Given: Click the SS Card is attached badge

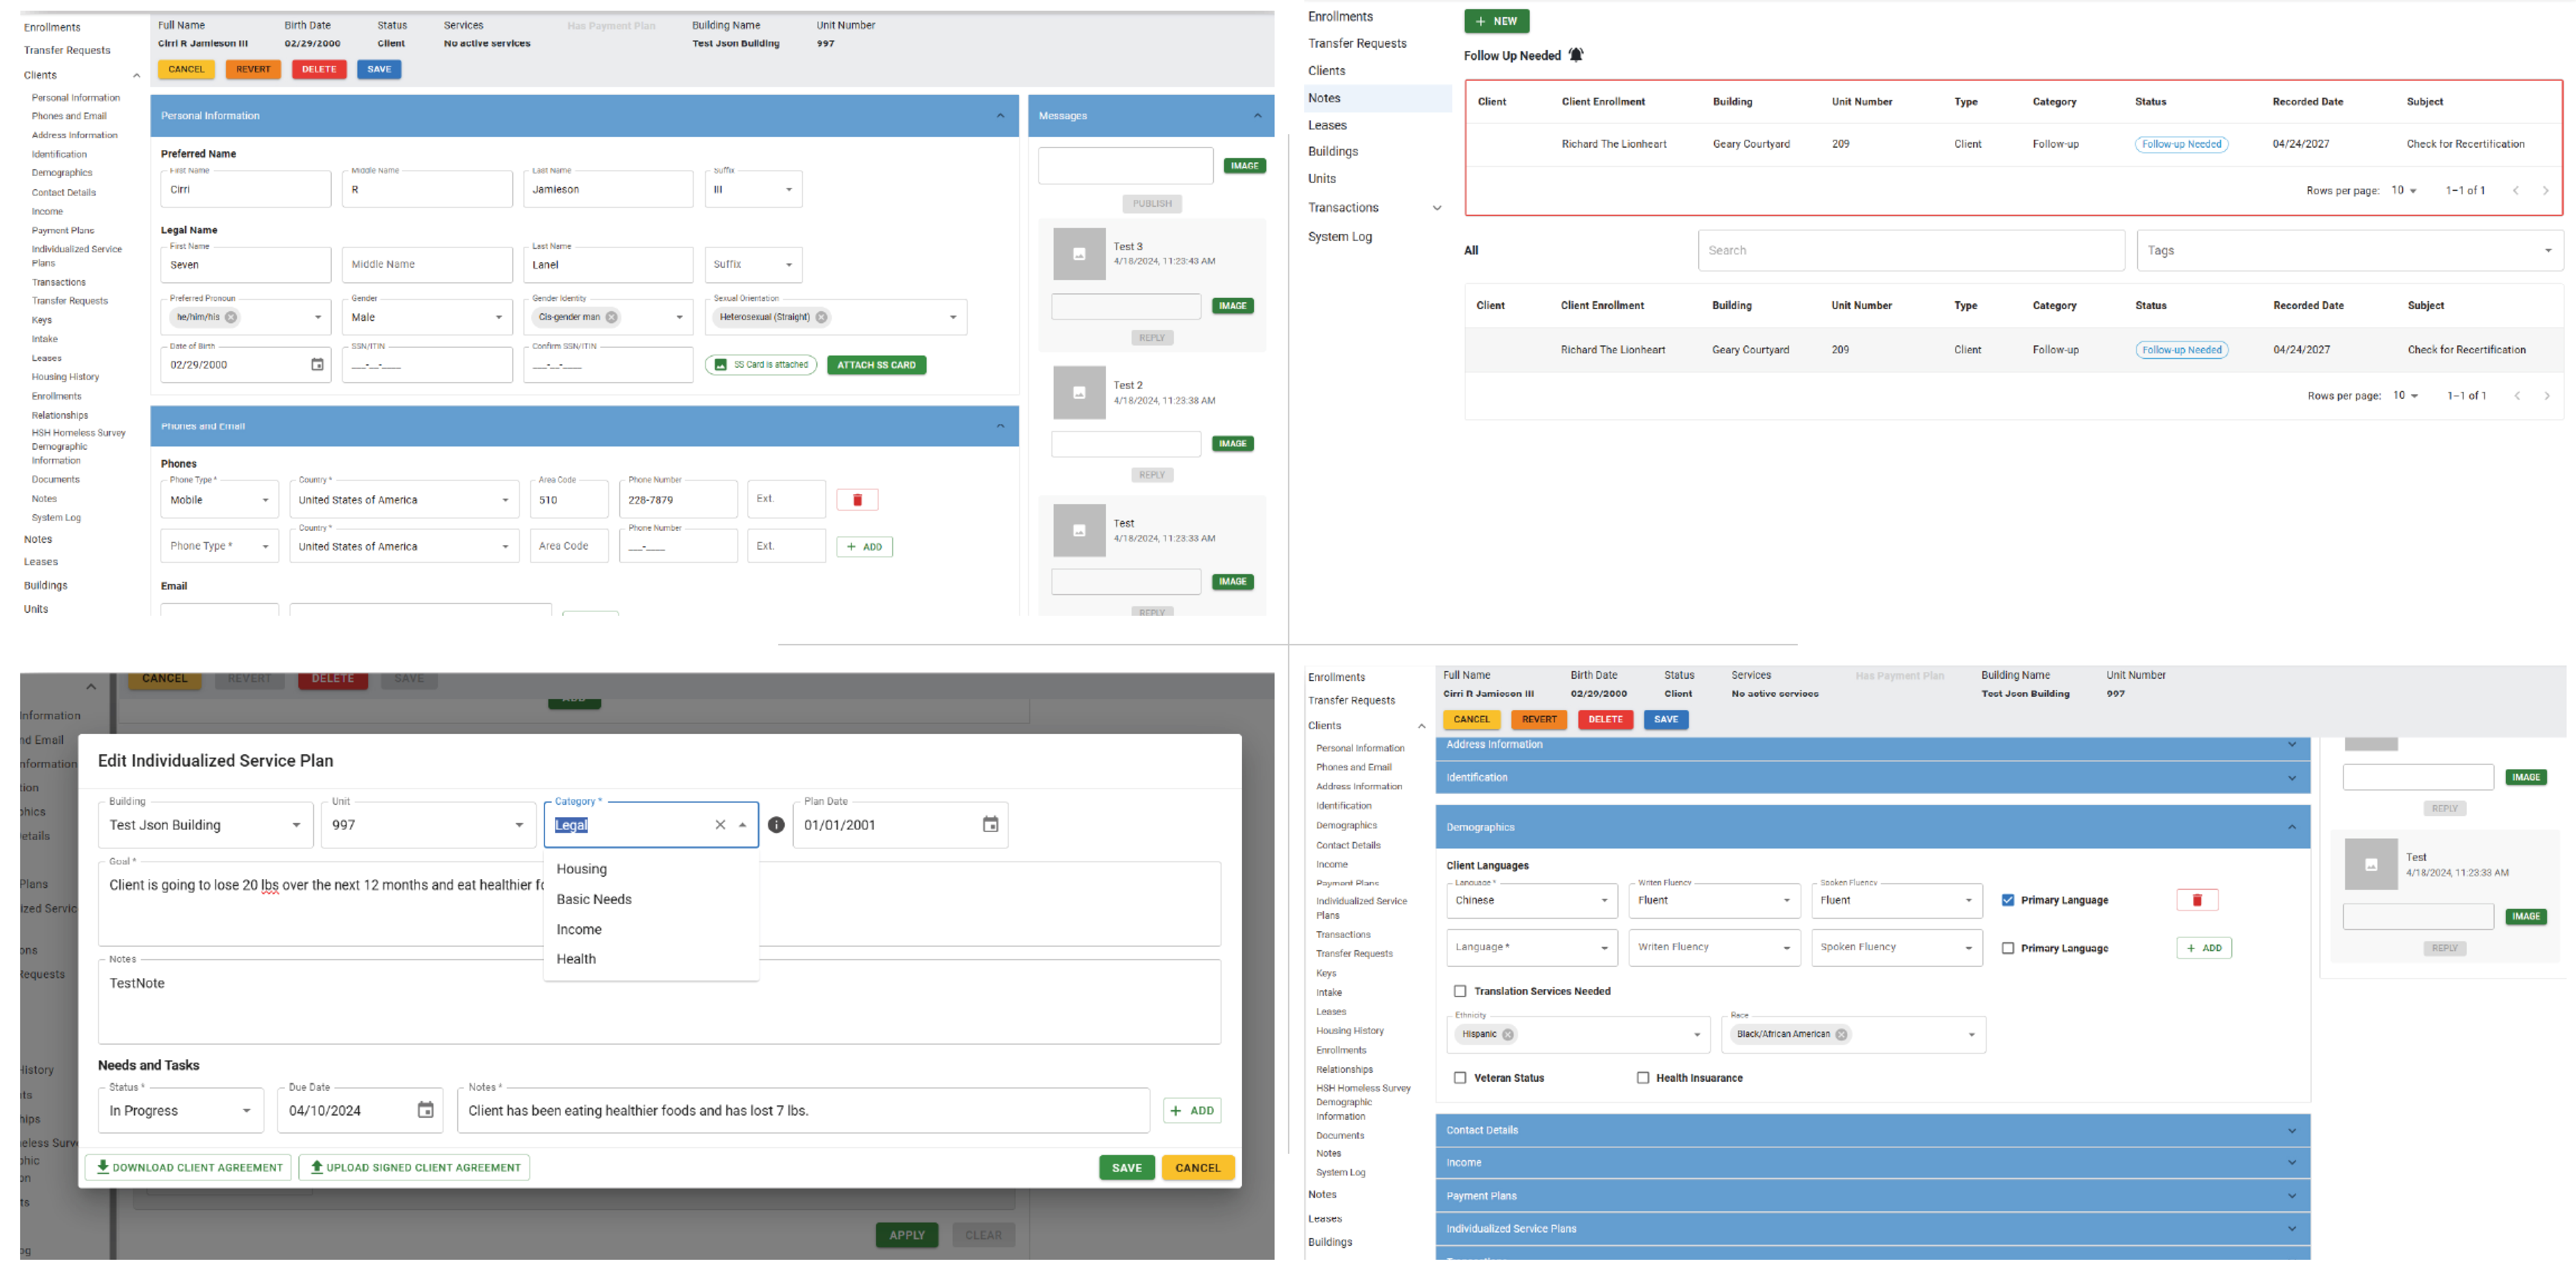Looking at the screenshot, I should pos(761,365).
